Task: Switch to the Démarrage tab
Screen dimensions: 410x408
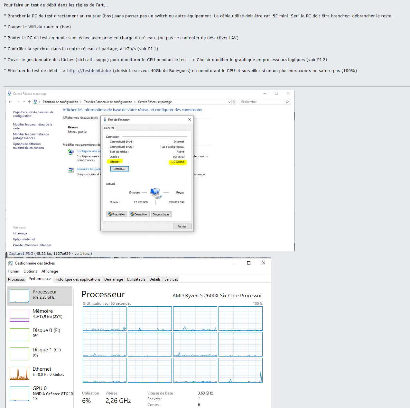Action: pyautogui.click(x=113, y=279)
